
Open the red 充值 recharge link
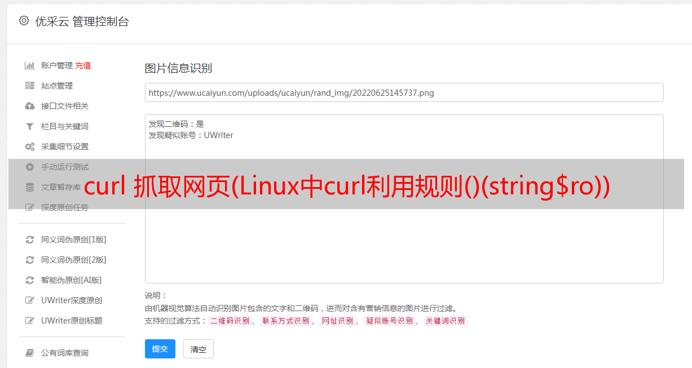pyautogui.click(x=83, y=65)
